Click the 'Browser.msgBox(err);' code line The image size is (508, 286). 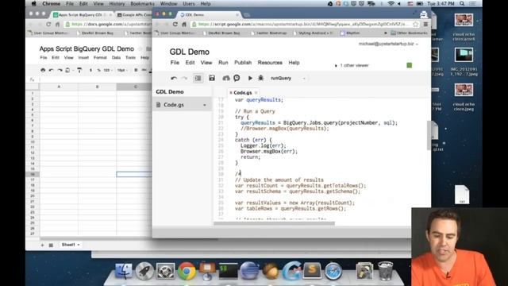[268, 152]
